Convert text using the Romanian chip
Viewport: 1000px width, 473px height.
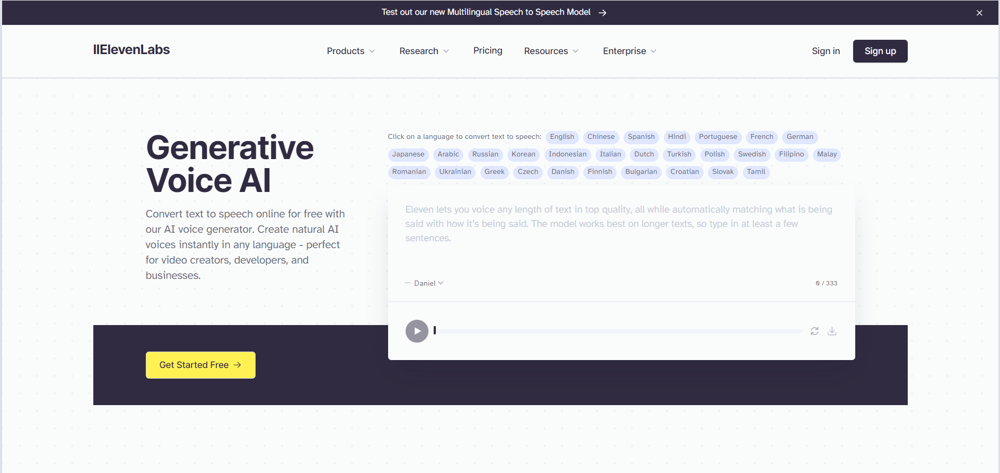click(409, 172)
